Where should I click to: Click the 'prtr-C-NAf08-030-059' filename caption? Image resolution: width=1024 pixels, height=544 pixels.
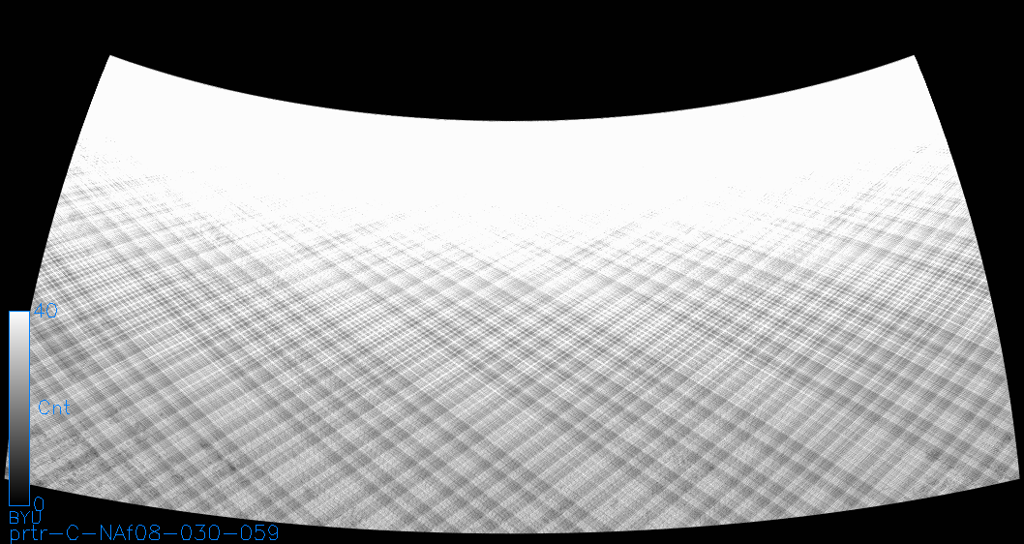point(144,533)
